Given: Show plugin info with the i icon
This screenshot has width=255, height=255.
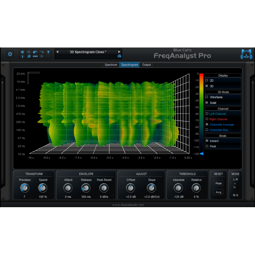Looking at the screenshot, I should [x=22, y=56].
